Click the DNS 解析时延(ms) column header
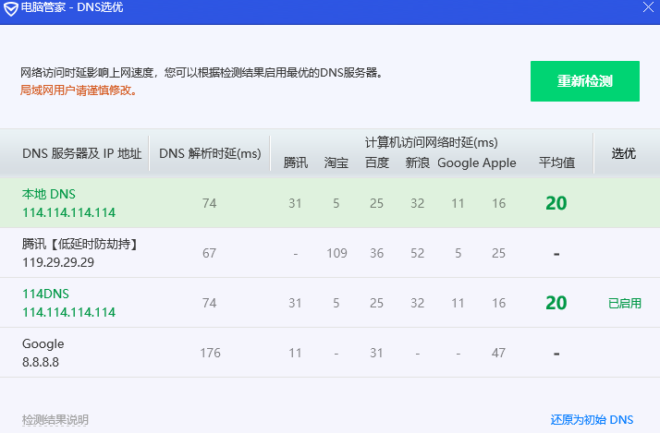Image resolution: width=660 pixels, height=433 pixels. coord(210,153)
